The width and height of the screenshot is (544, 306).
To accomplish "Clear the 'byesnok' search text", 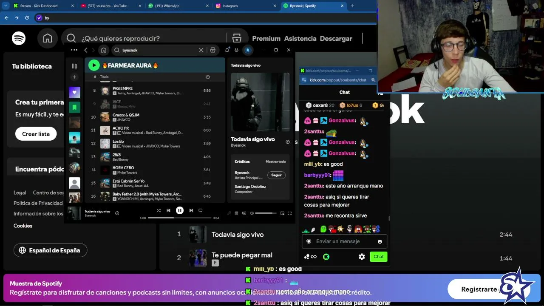I will (201, 50).
